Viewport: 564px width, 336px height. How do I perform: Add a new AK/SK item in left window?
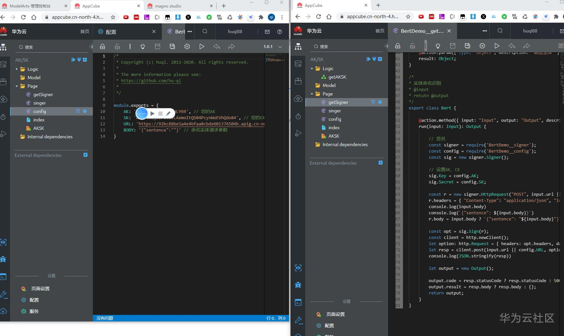click(85, 60)
